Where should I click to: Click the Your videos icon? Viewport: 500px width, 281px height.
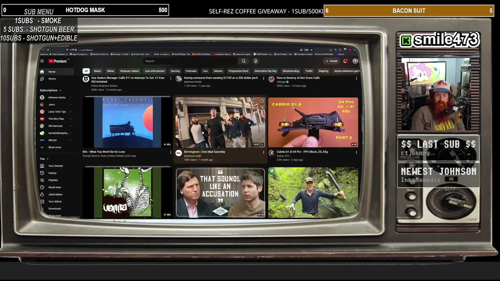click(x=42, y=201)
